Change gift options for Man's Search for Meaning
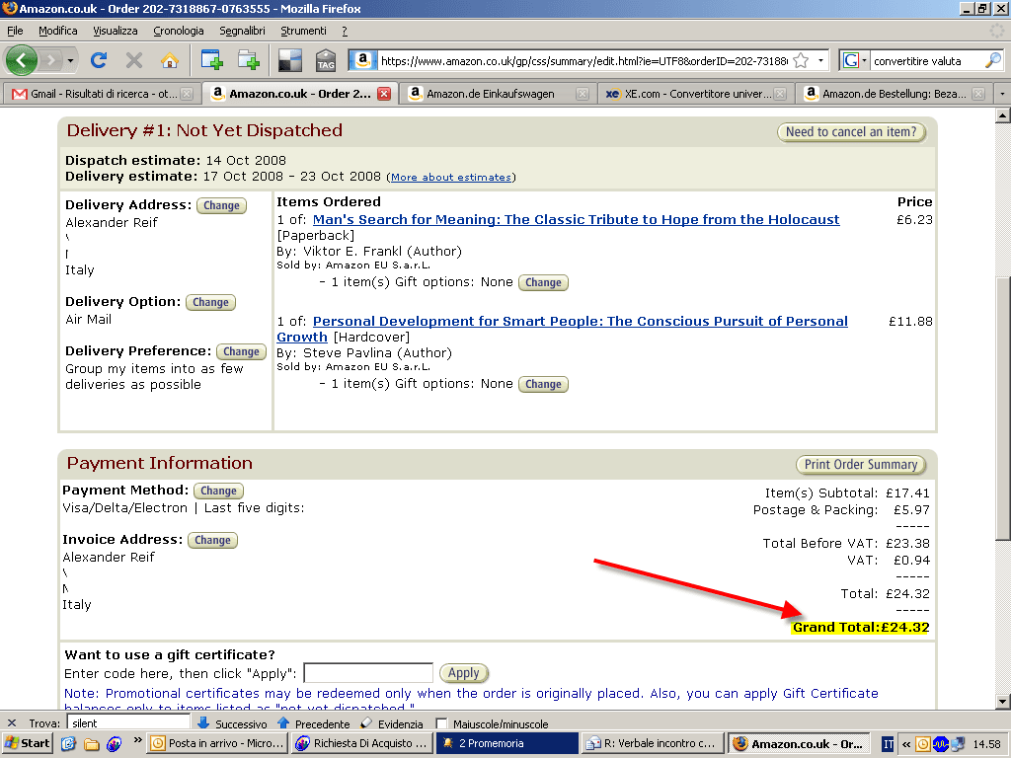The image size is (1011, 758). (543, 282)
